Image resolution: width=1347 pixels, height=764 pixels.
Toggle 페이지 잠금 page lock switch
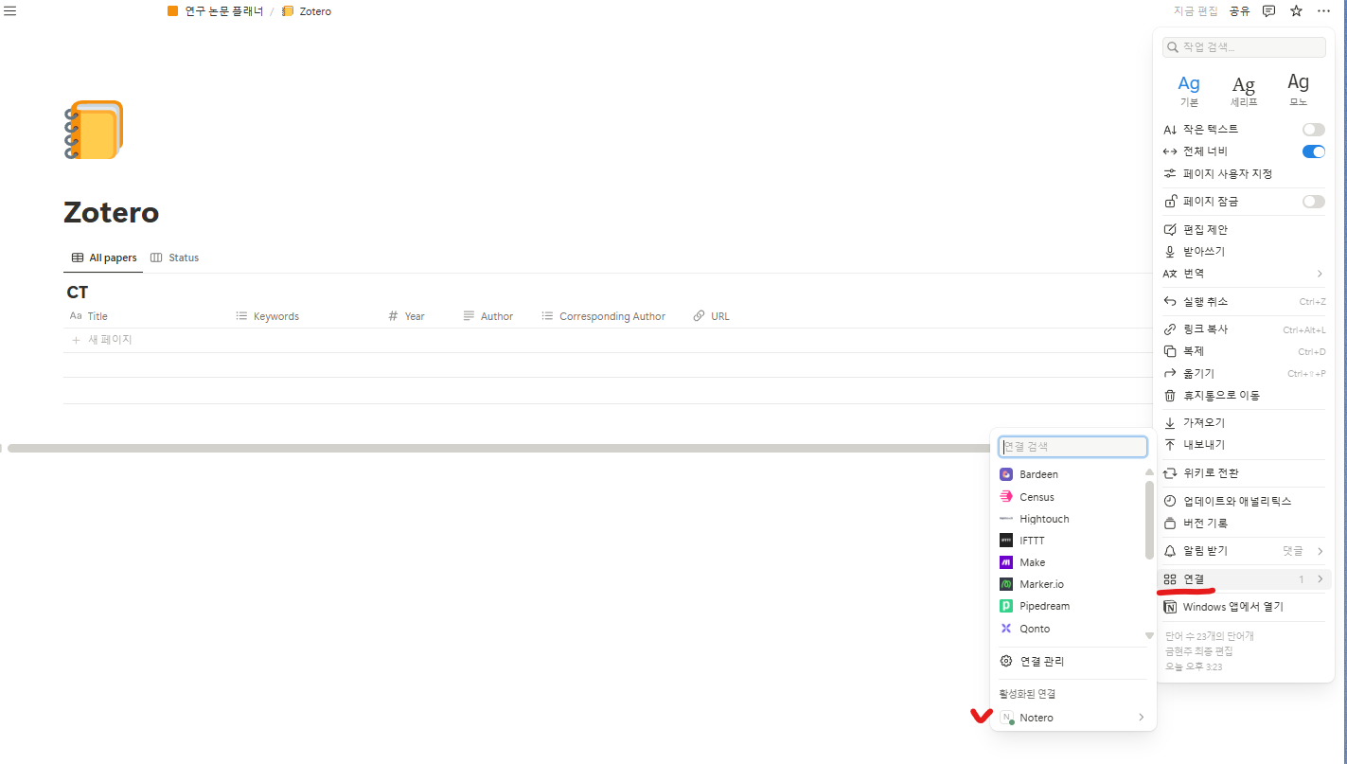[1314, 202]
